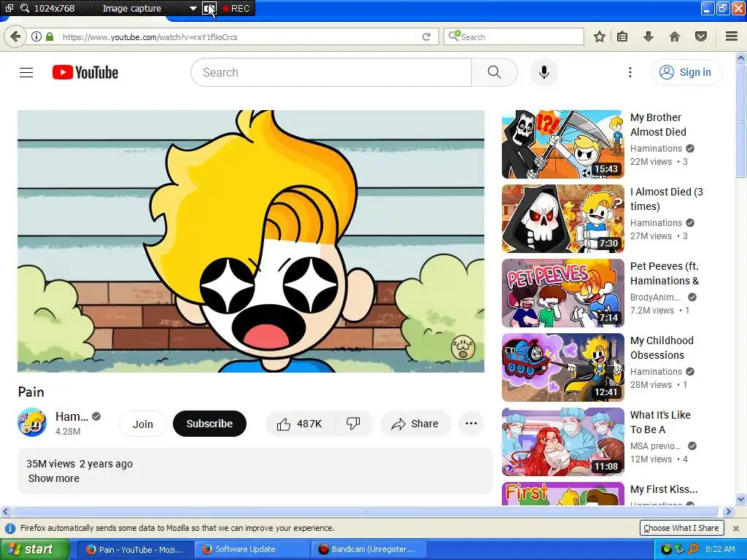
Task: Open more actions ellipsis under video
Action: click(471, 424)
